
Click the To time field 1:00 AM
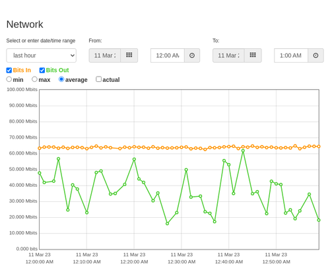(291, 55)
